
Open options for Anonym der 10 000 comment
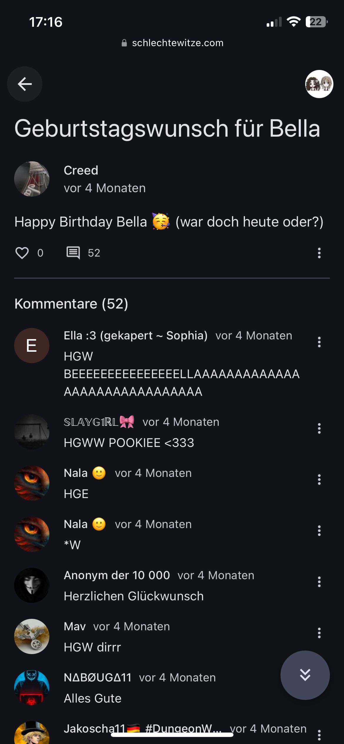(x=319, y=582)
